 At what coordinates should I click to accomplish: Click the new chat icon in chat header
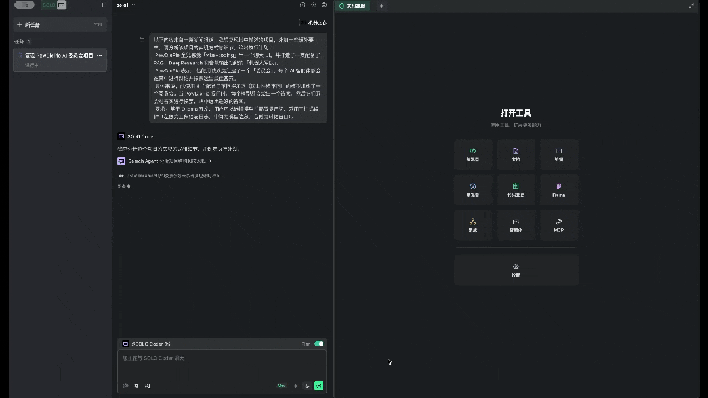tap(302, 5)
